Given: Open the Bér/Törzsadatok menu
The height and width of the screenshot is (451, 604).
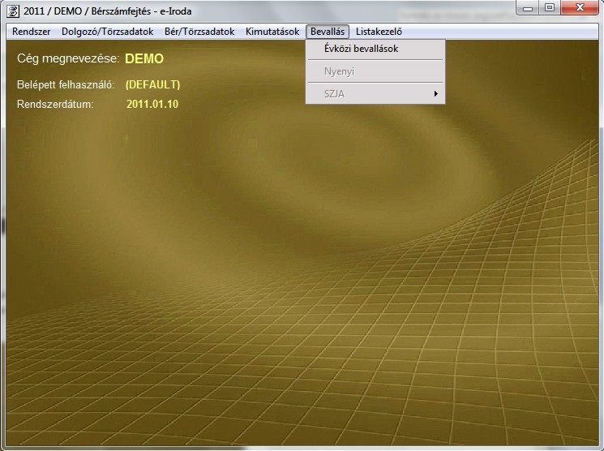Looking at the screenshot, I should tap(199, 32).
